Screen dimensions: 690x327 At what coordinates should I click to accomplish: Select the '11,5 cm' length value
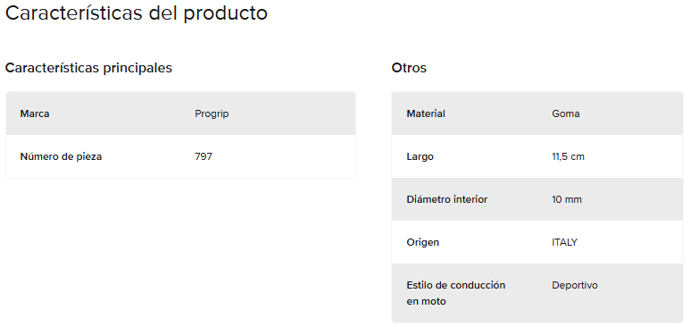click(x=568, y=156)
